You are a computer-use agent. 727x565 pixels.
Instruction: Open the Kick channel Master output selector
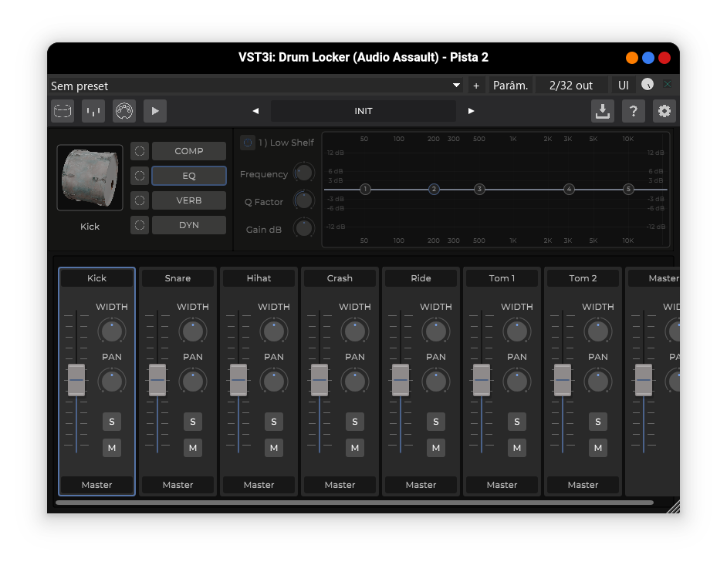coord(96,485)
